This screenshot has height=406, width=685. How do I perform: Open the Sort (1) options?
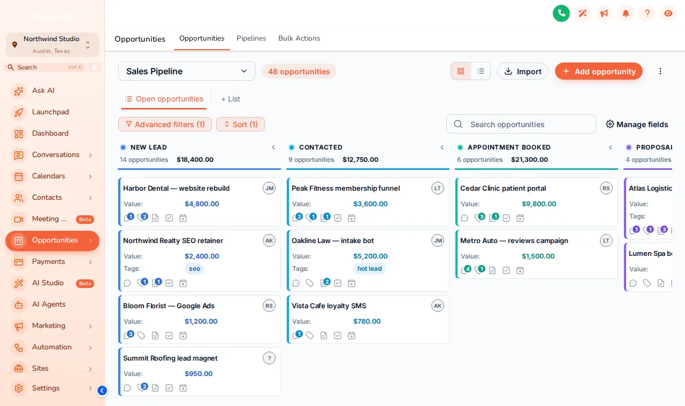(x=240, y=124)
